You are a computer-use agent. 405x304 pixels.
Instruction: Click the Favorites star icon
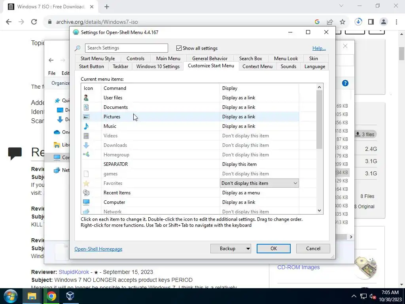86,183
